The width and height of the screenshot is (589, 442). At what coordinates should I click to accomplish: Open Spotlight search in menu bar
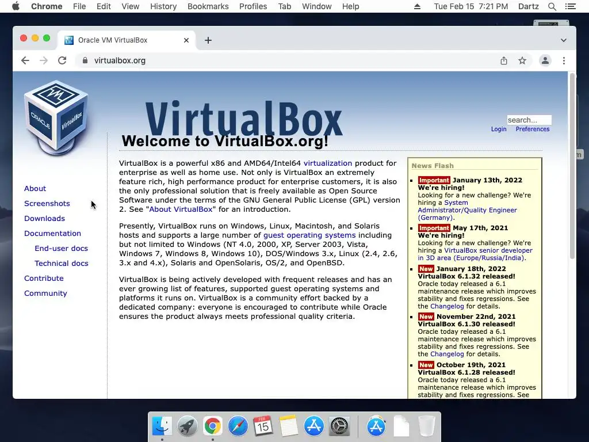pyautogui.click(x=552, y=6)
